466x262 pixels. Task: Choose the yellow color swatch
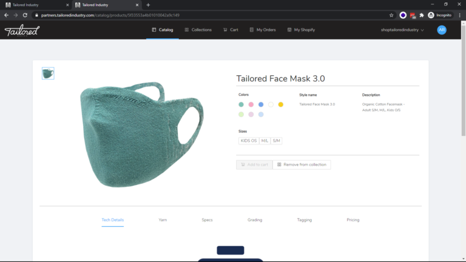280,104
